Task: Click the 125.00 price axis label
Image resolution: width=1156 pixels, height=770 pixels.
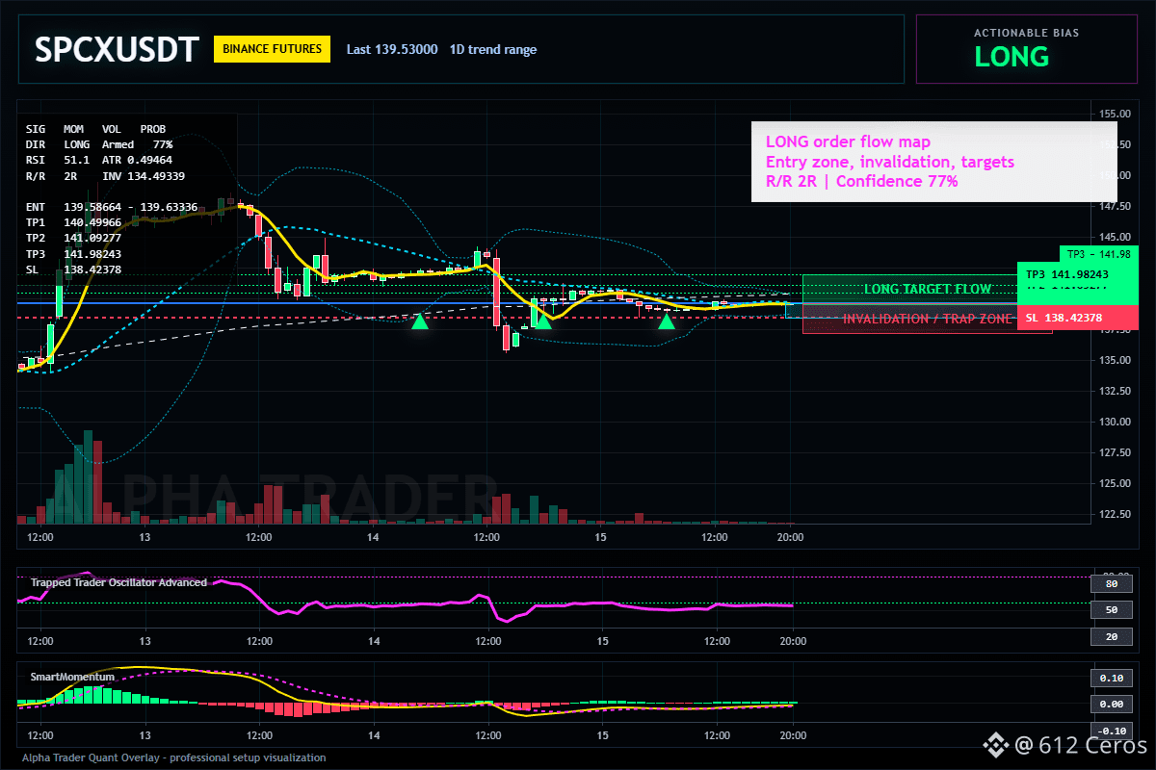Action: click(x=1115, y=483)
